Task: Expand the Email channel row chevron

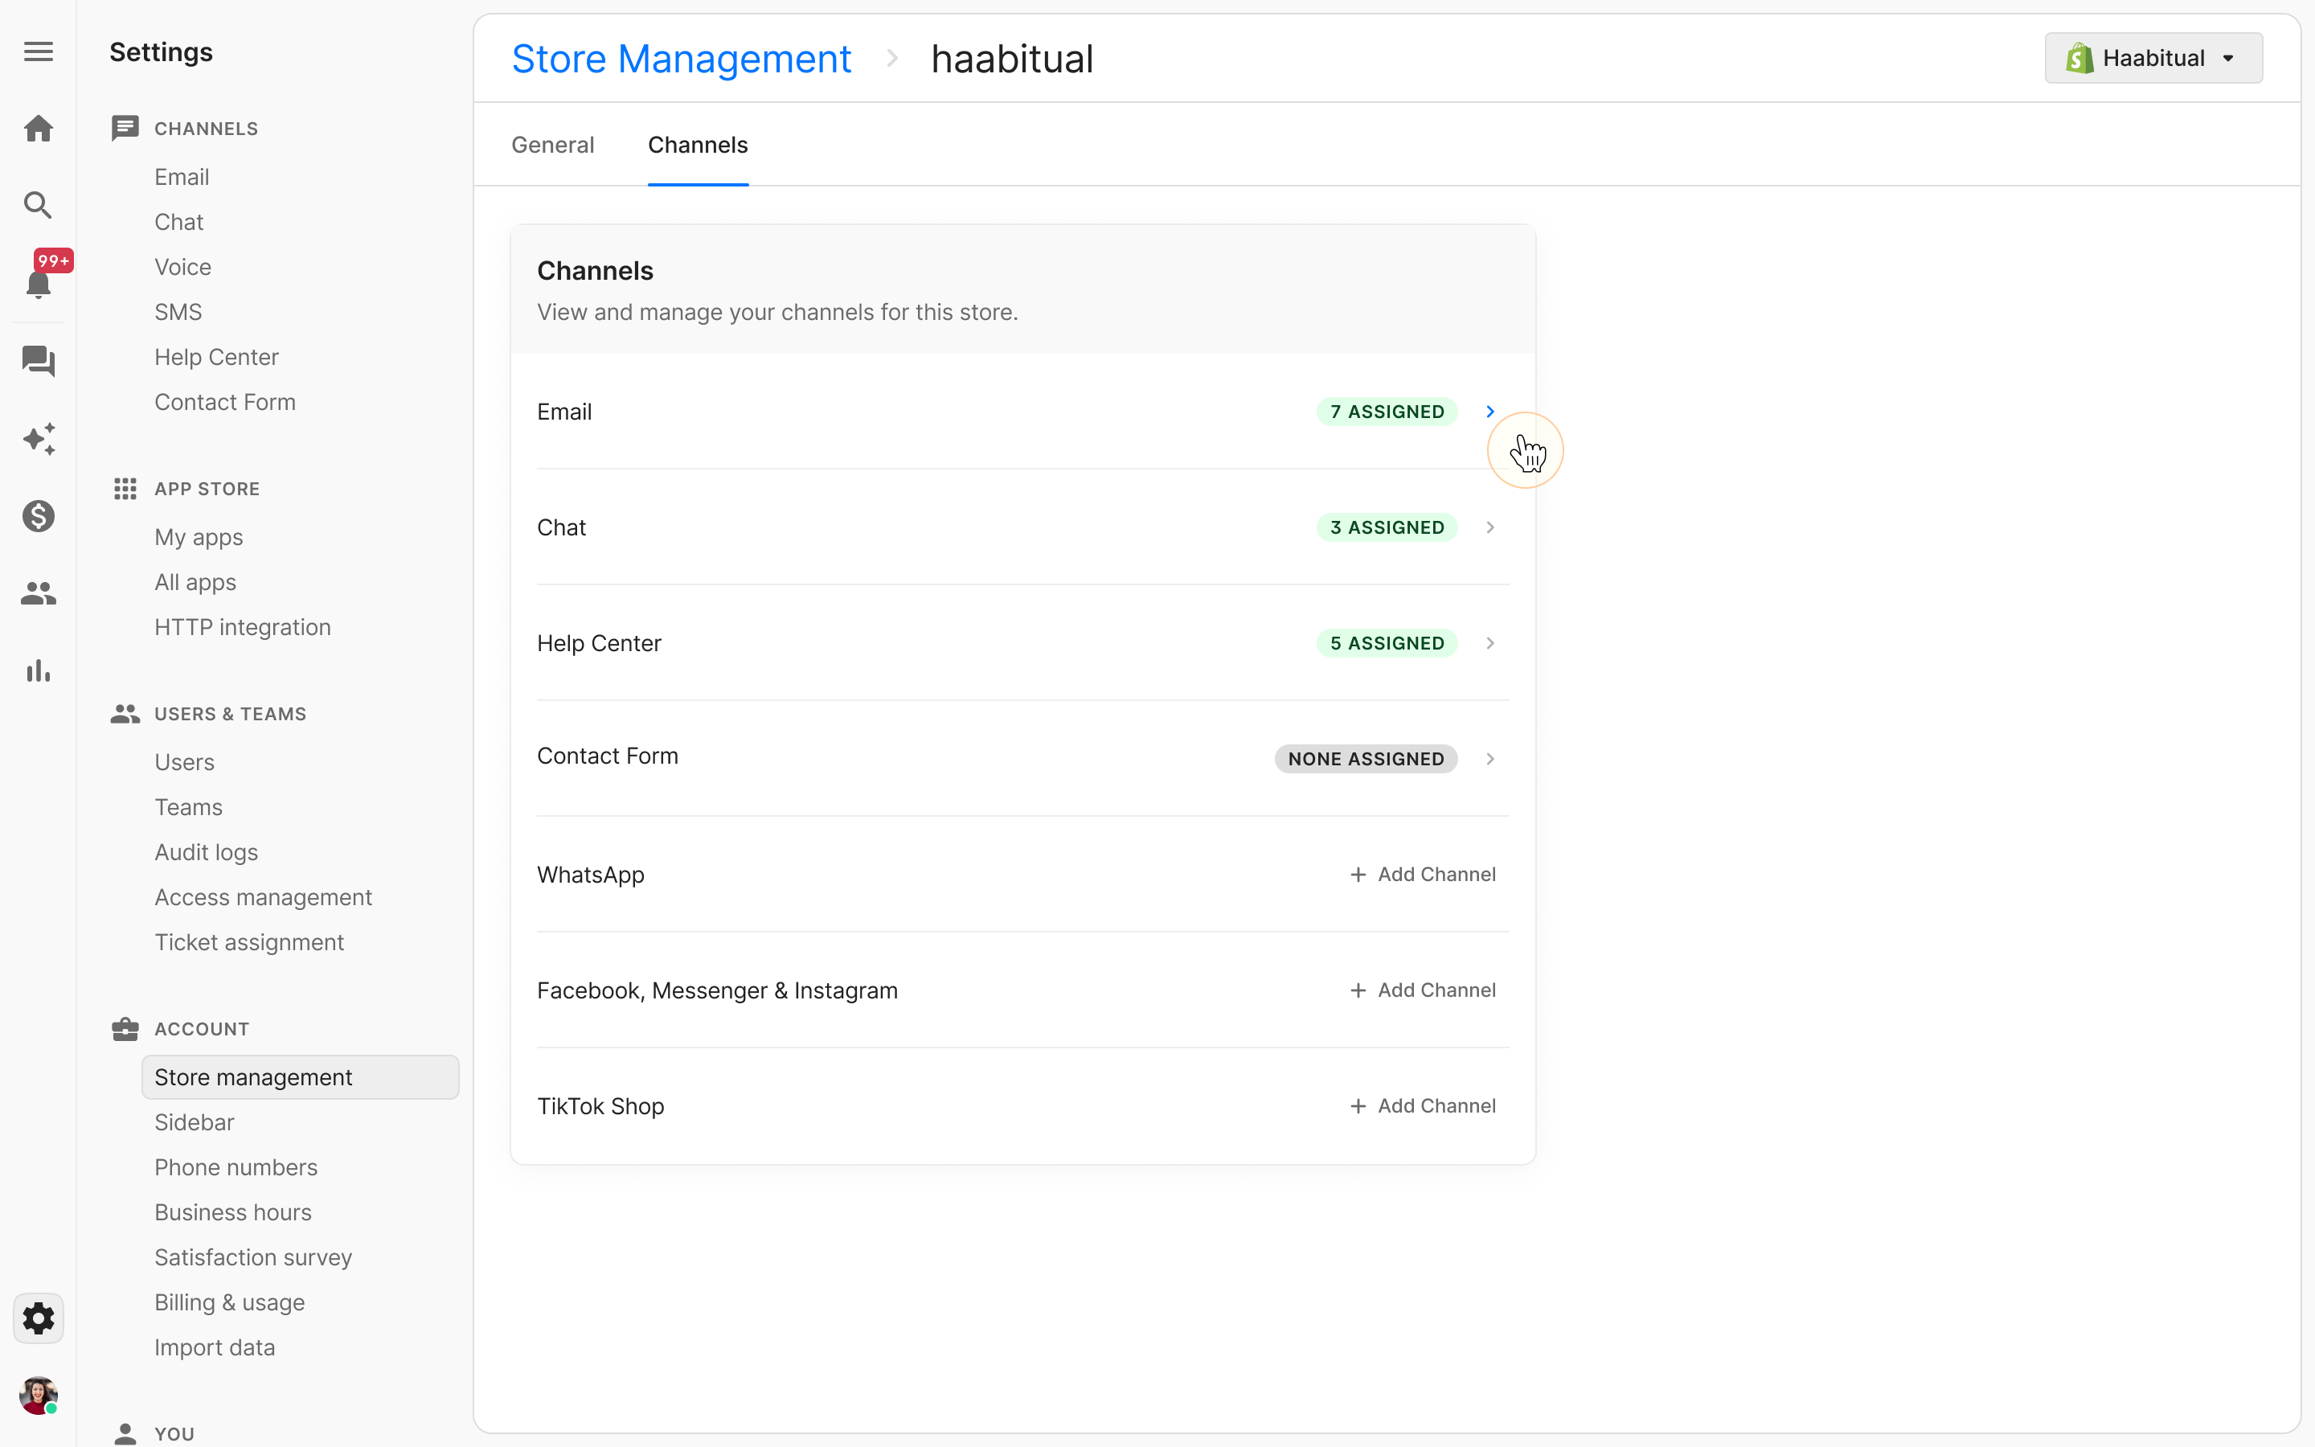Action: click(1490, 412)
